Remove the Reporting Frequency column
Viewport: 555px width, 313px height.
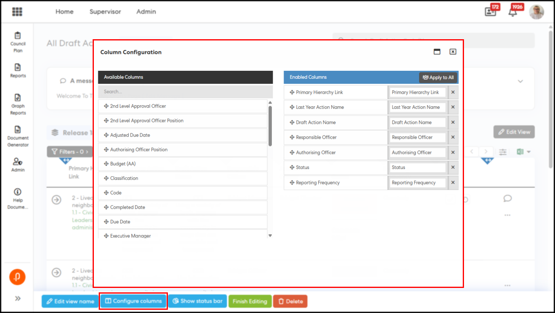pyautogui.click(x=453, y=183)
